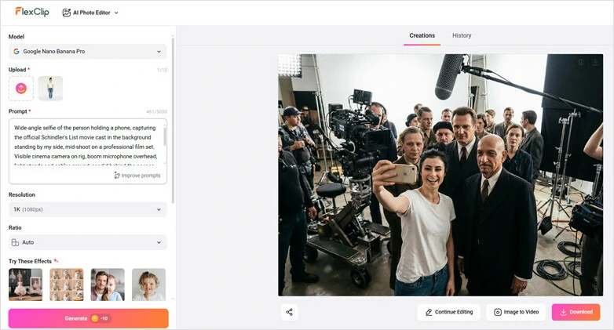
Task: Click the pink upload image button
Action: (21, 89)
